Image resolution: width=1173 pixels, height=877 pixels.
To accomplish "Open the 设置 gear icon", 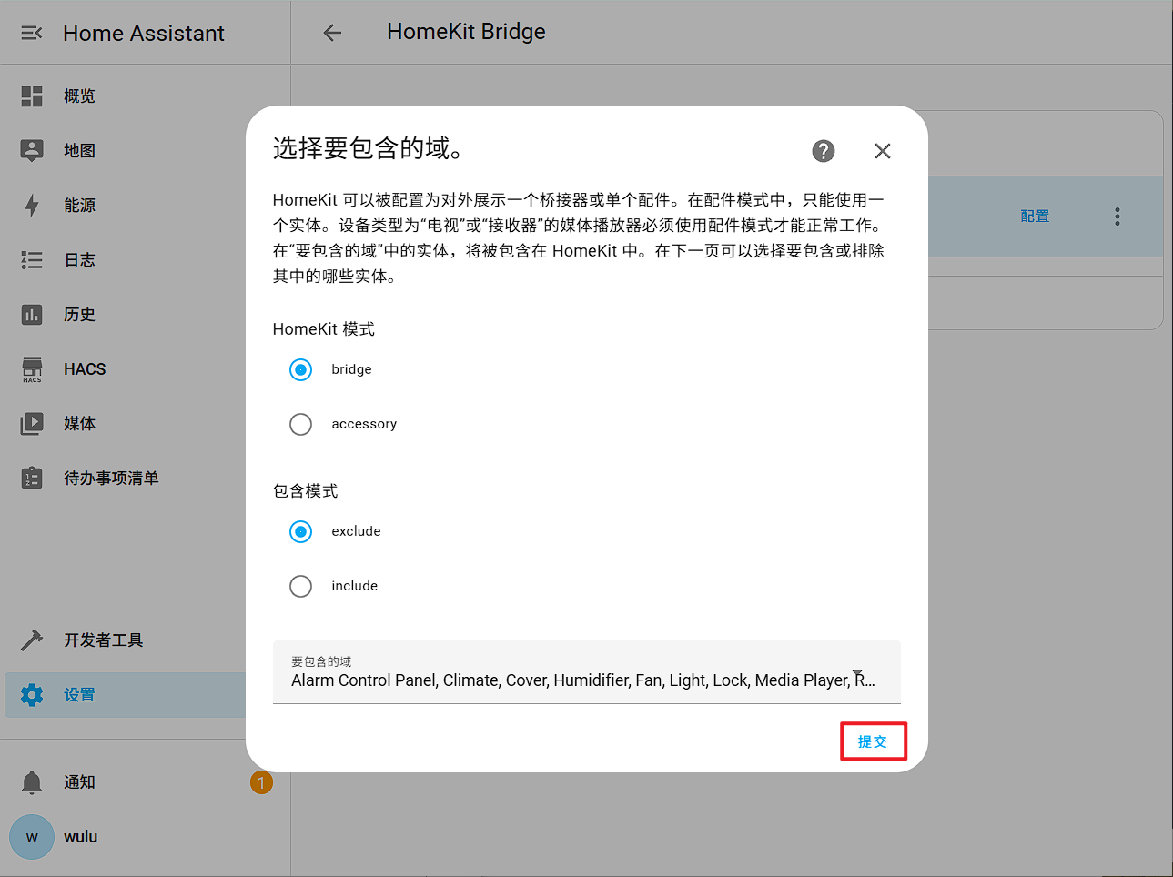I will (32, 694).
